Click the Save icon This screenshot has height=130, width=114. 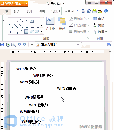point(2,45)
